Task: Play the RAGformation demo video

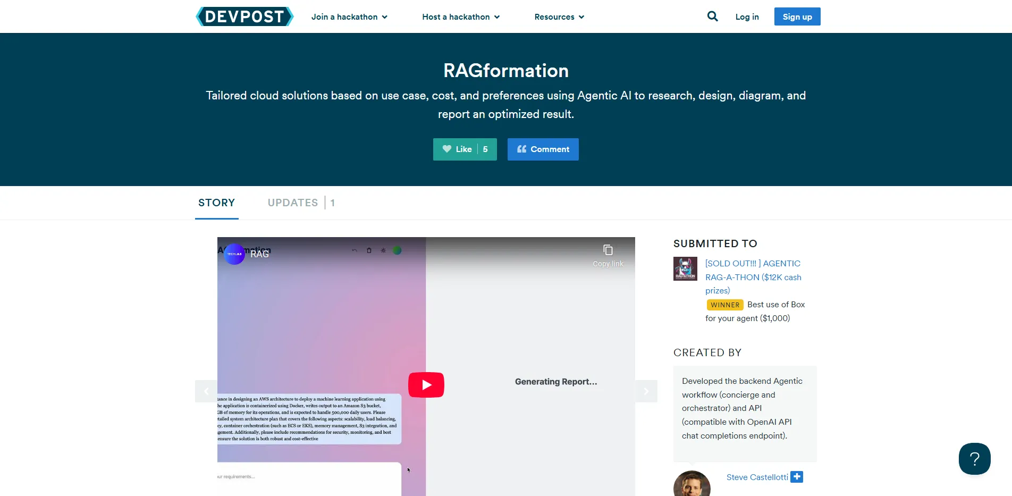Action: point(426,384)
